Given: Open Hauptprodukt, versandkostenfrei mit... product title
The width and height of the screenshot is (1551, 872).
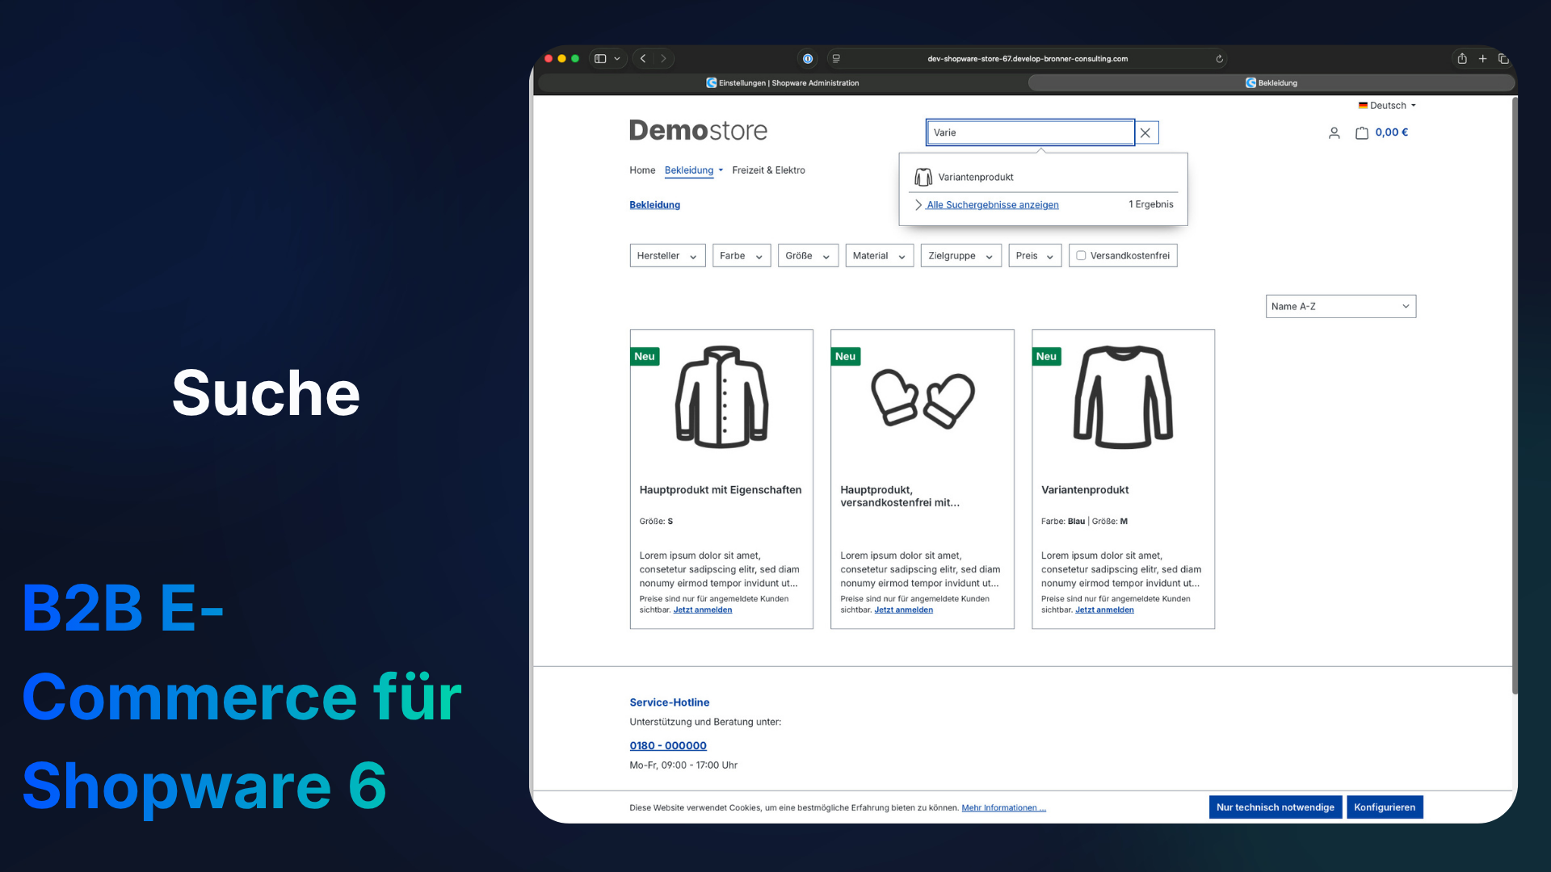Looking at the screenshot, I should click(x=900, y=497).
